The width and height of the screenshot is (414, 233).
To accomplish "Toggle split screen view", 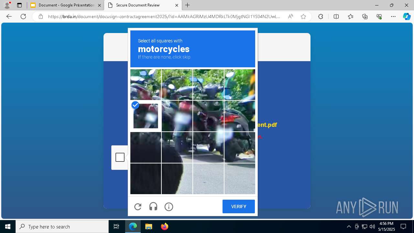I will pos(336,17).
